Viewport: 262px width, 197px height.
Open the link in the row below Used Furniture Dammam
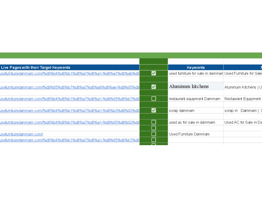(x=69, y=140)
